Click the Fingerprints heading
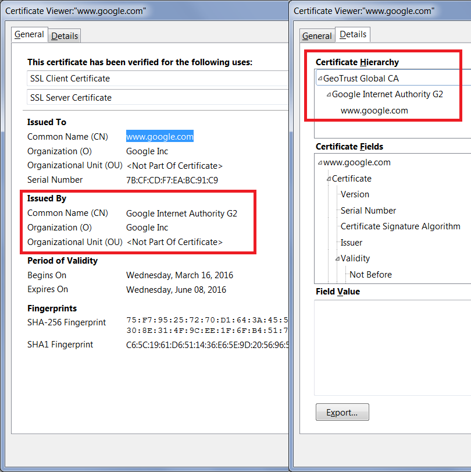The height and width of the screenshot is (472, 471). click(x=52, y=308)
